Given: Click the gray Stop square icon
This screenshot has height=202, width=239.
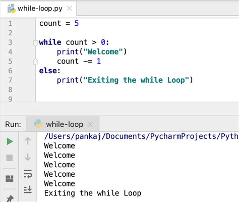Looking at the screenshot, I should [x=10, y=158].
